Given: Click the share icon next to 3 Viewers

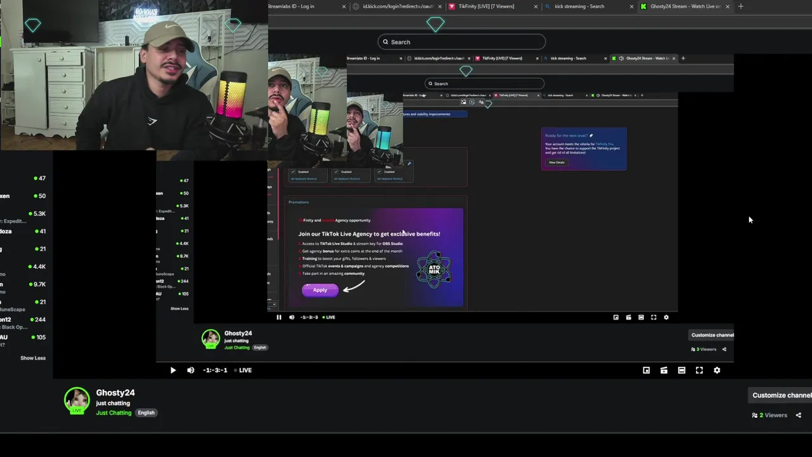Looking at the screenshot, I should coord(724,349).
